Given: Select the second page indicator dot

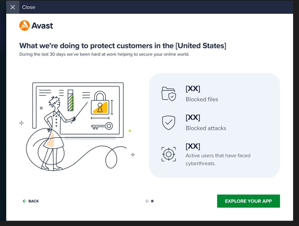Looking at the screenshot, I should [152, 201].
